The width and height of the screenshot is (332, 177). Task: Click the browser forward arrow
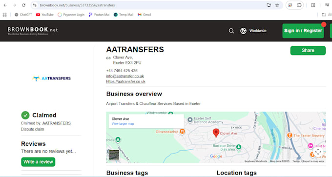[x=14, y=5]
